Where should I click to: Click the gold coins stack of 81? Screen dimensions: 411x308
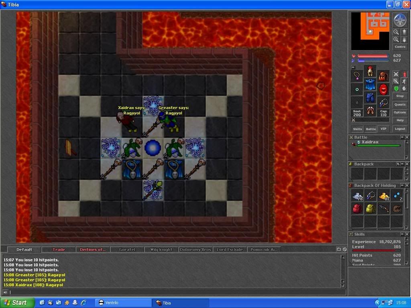[x=384, y=196]
